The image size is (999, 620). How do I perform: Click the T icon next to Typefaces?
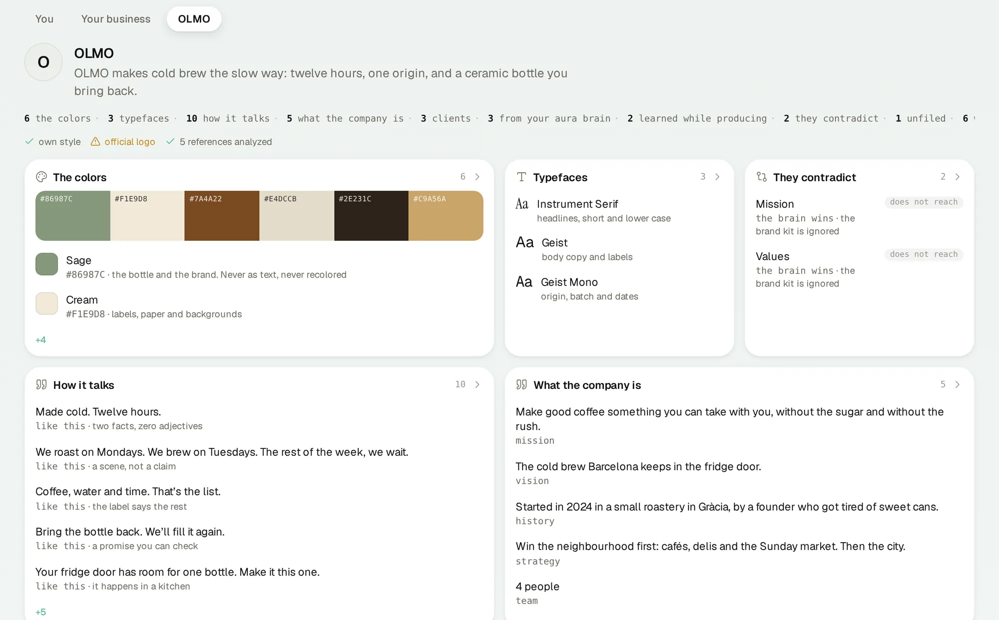[x=521, y=177]
